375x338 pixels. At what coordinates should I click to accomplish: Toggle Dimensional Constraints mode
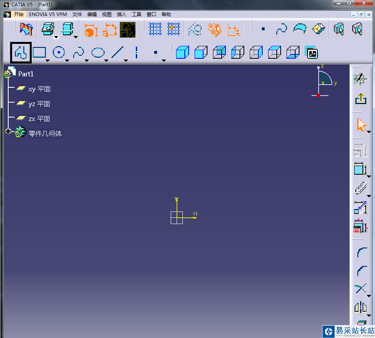(233, 30)
